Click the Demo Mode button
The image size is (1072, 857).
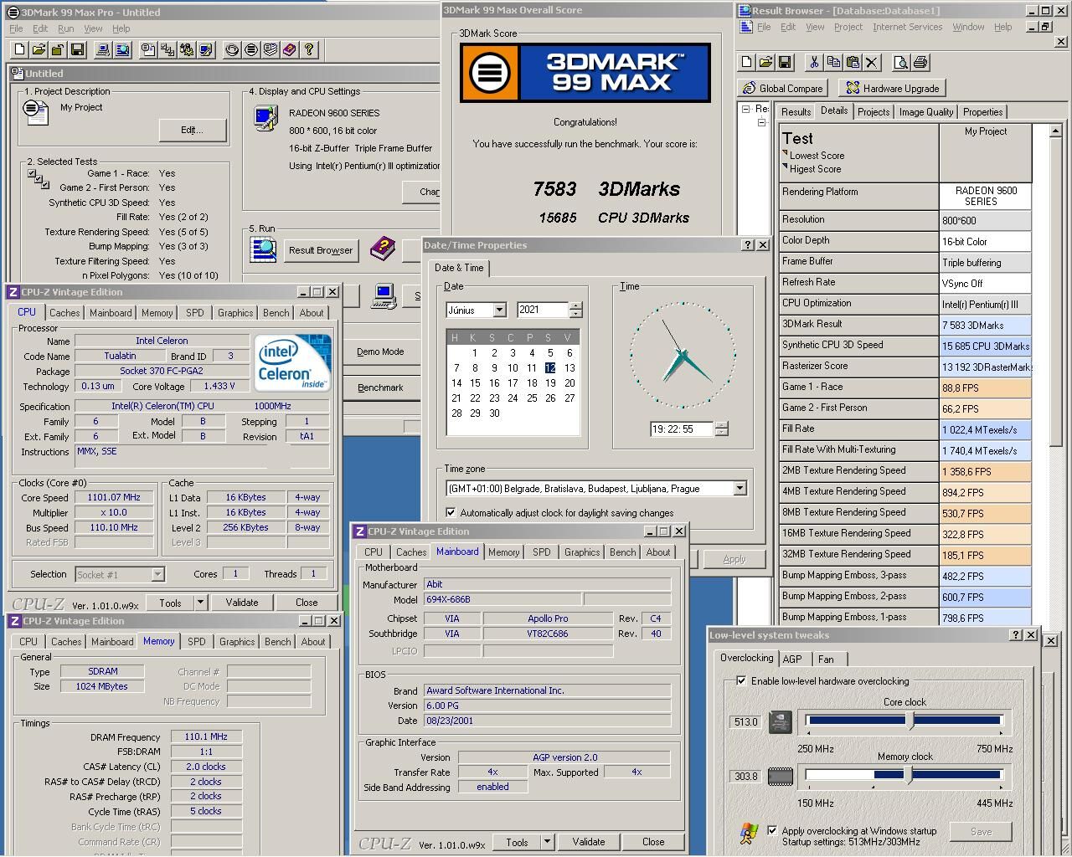(x=380, y=352)
